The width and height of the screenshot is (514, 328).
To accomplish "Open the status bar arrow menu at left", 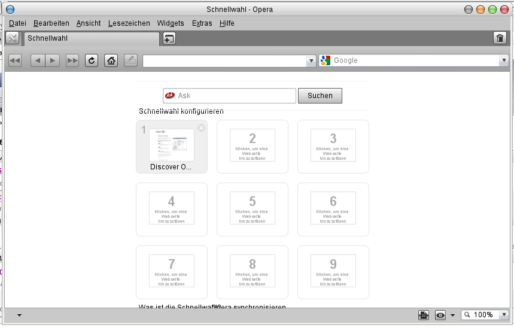I will click(x=19, y=315).
